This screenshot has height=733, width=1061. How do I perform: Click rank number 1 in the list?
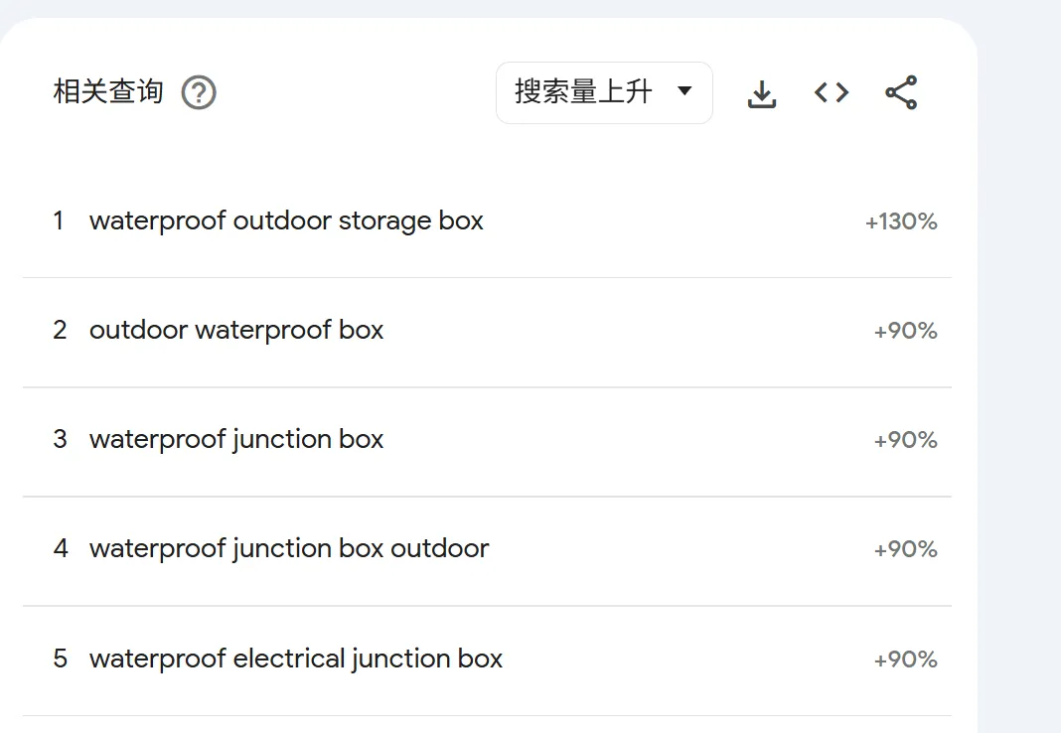pyautogui.click(x=59, y=220)
